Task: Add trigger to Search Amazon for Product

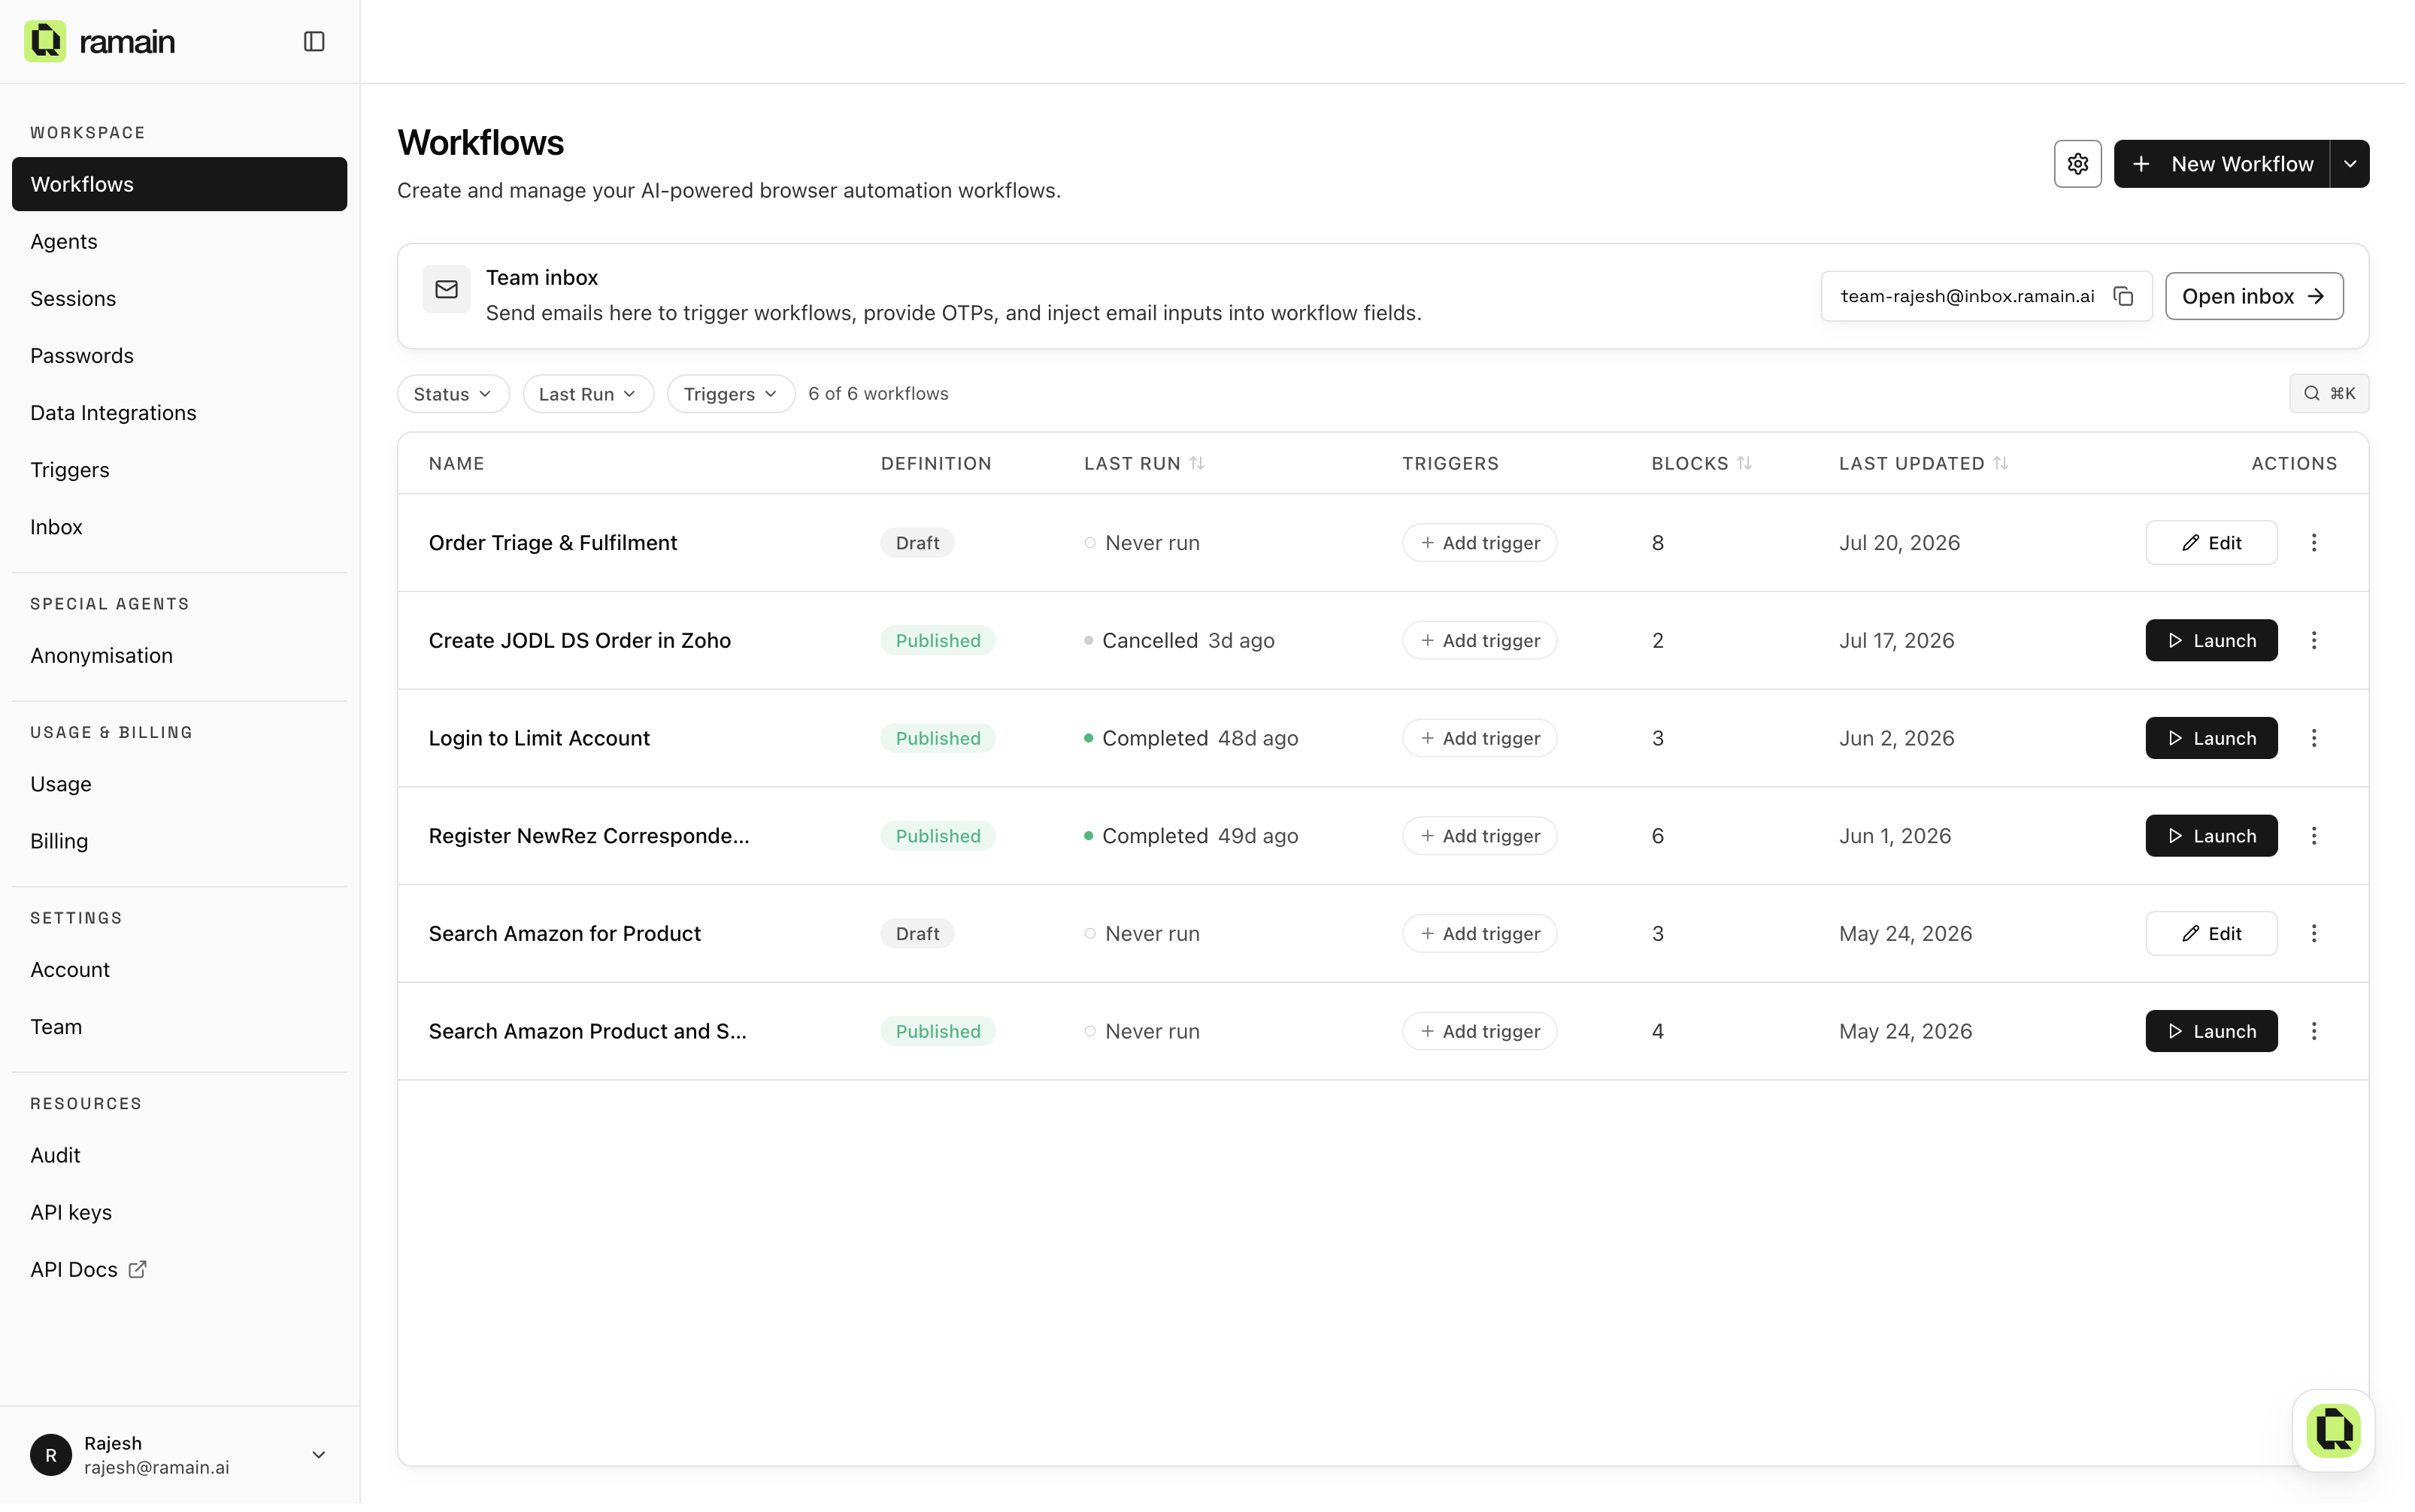Action: click(x=1480, y=934)
